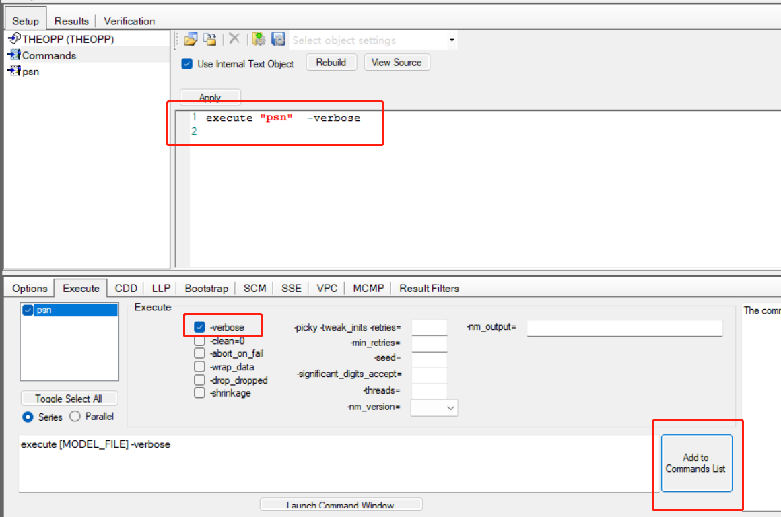
Task: Select the Commands item in the Setup list
Action: pyautogui.click(x=49, y=55)
